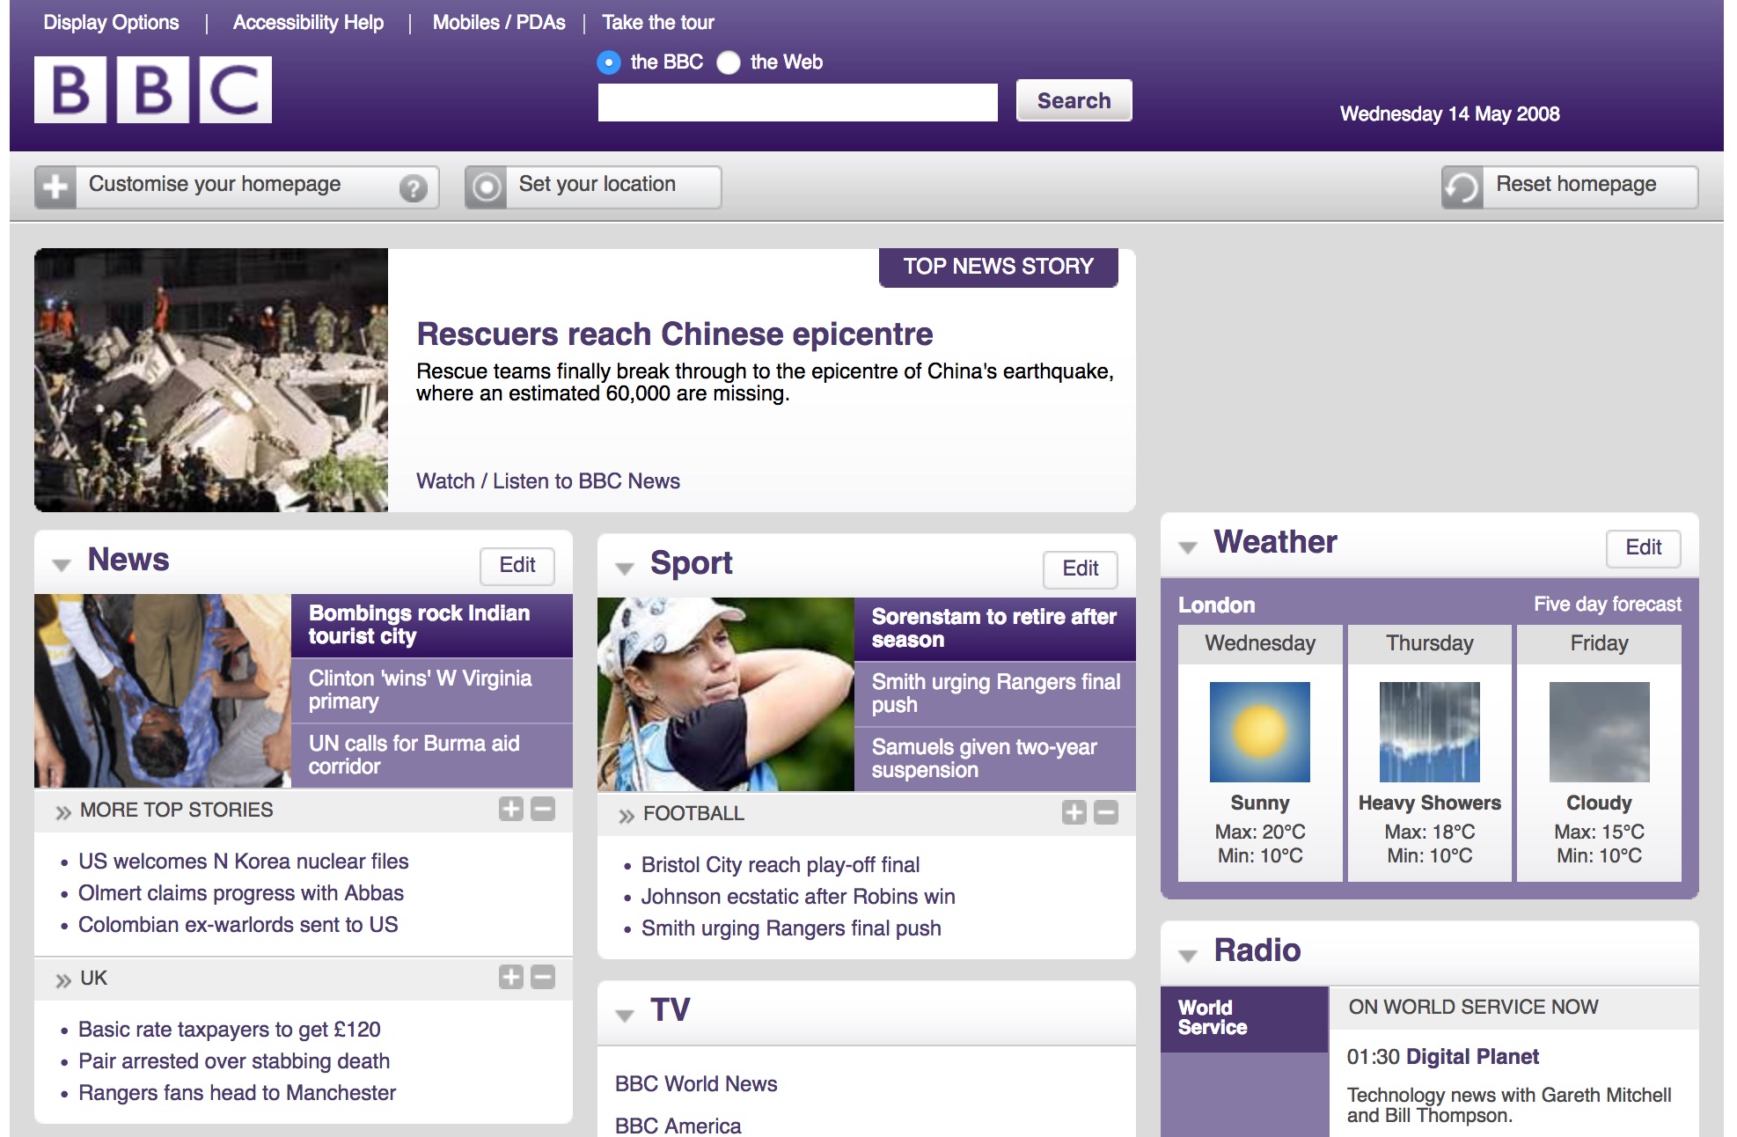Open the question mark help icon
Image resolution: width=1737 pixels, height=1137 pixels.
413,187
